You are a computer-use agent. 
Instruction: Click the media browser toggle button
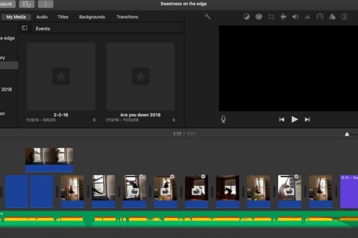[x=27, y=4]
